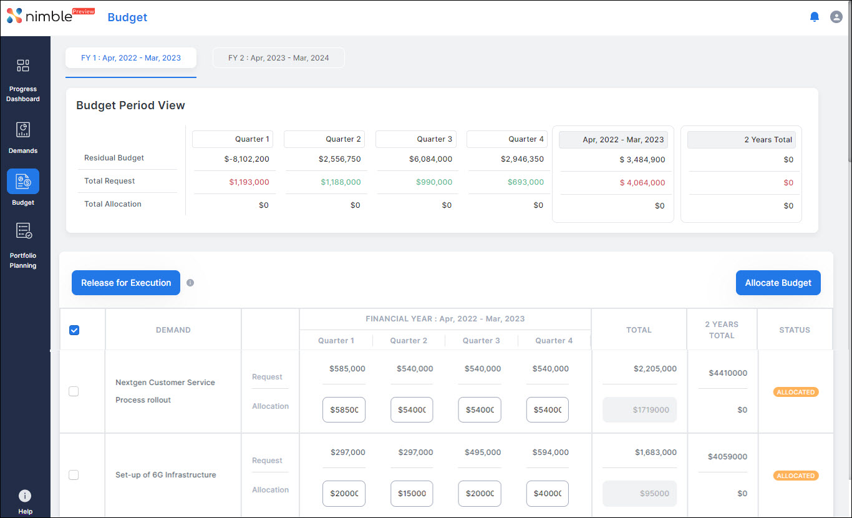Edit the Quarter 1 allocation for Nextgen Customer Service
Screen dimensions: 852x518
[344, 410]
